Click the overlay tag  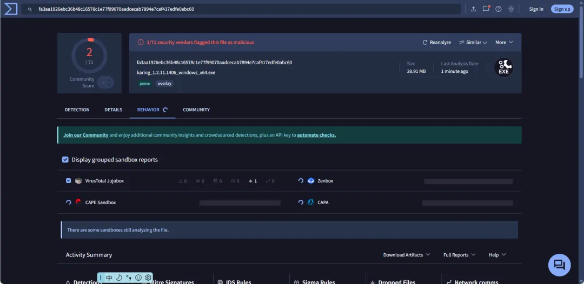click(164, 84)
